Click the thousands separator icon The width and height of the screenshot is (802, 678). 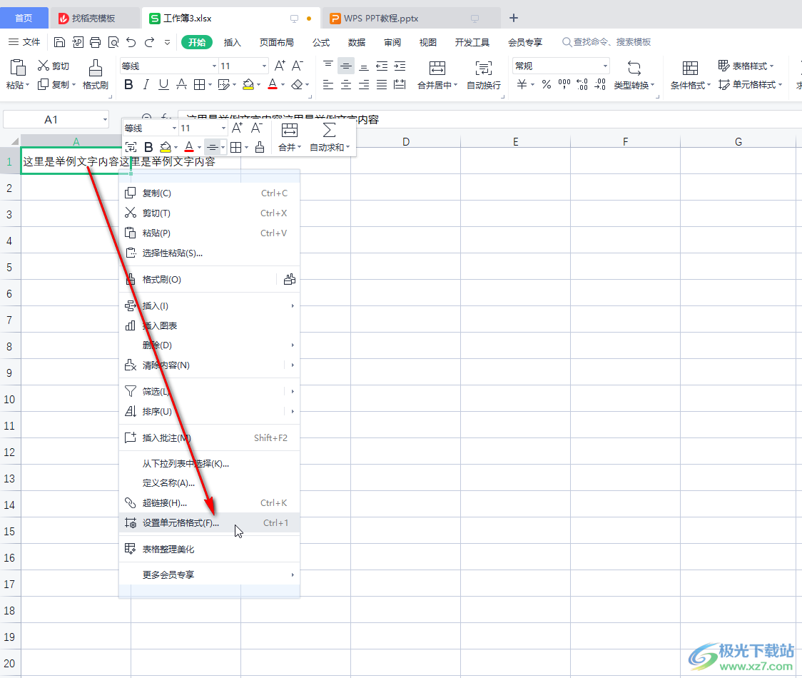point(564,84)
